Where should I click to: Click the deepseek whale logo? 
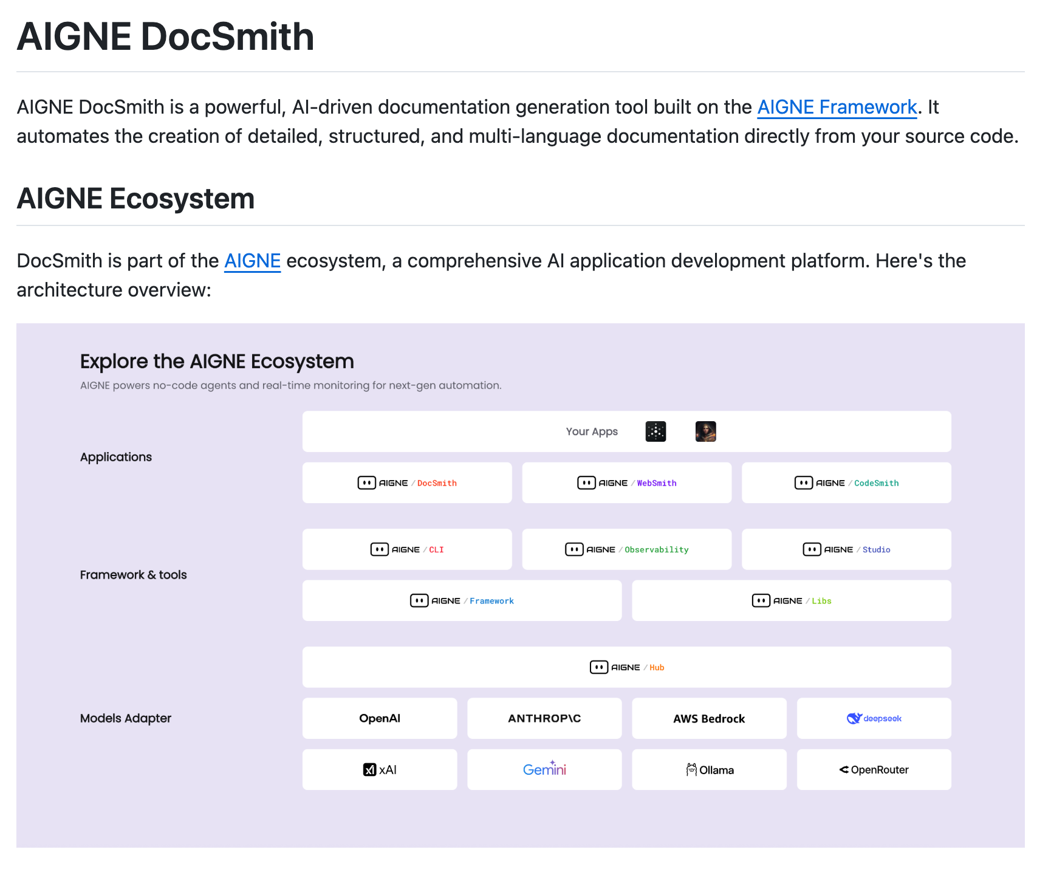854,718
